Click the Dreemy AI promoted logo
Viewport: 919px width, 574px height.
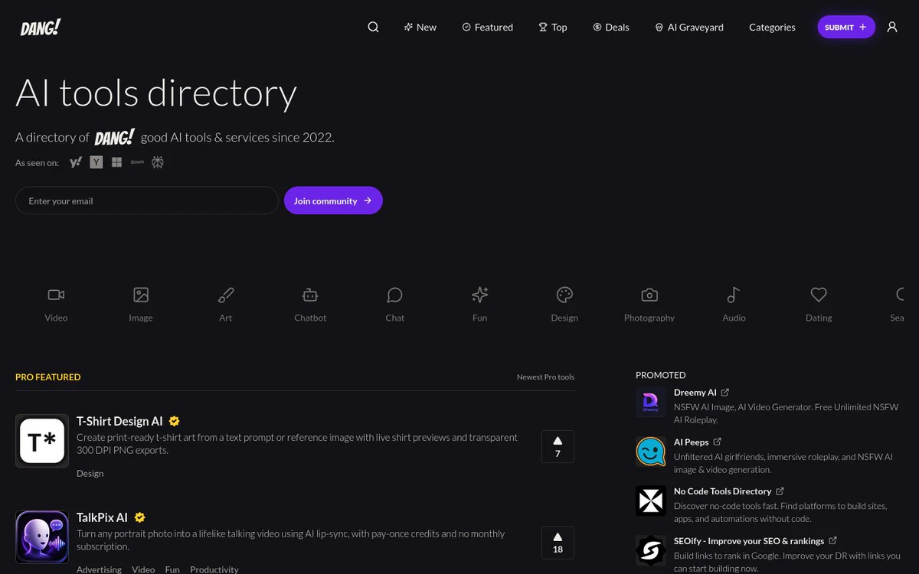pos(651,402)
